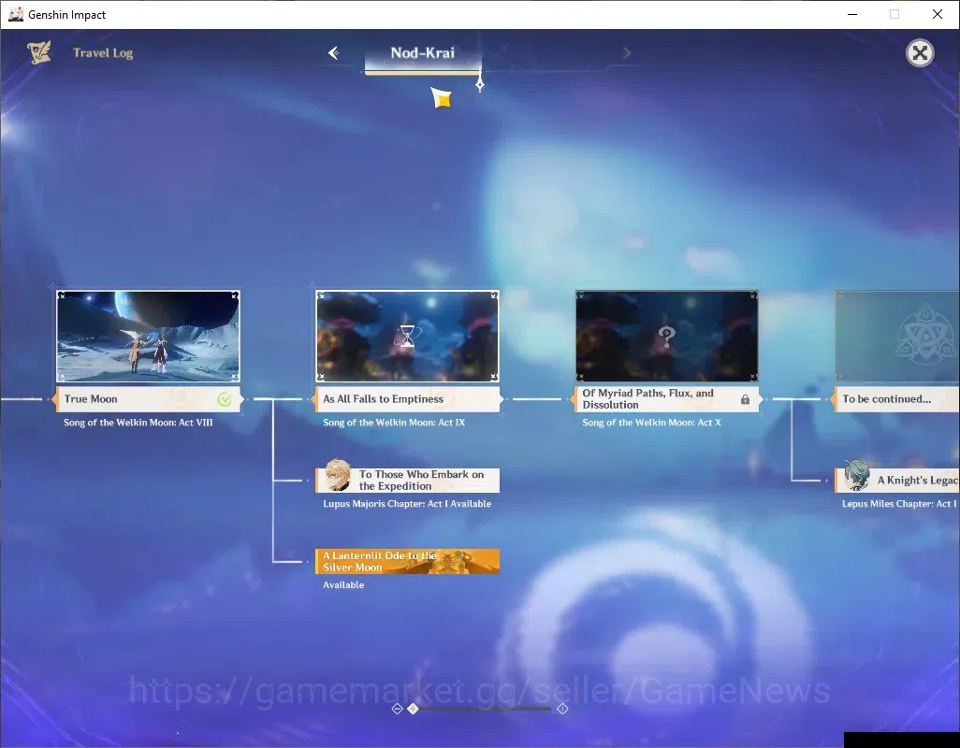Click 'Lepus Miles Chapter: Act I' text

coord(899,504)
